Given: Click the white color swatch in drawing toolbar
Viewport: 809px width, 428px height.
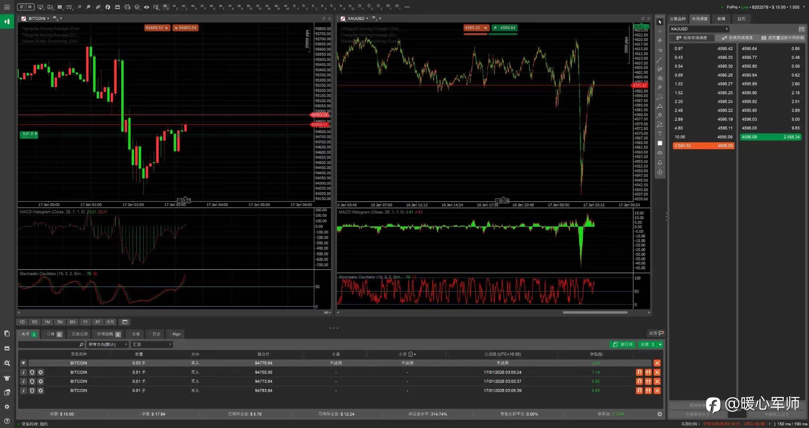Looking at the screenshot, I should click(x=660, y=143).
